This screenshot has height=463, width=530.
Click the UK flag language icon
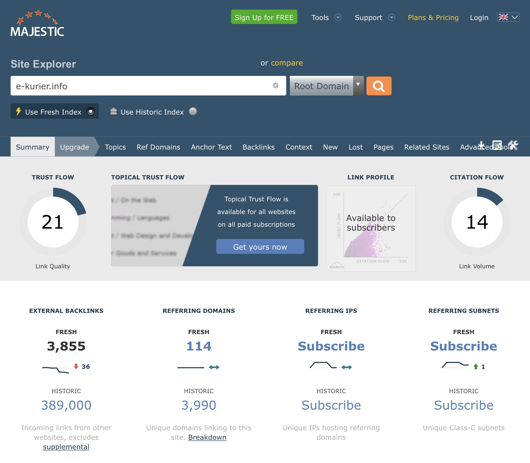[503, 17]
